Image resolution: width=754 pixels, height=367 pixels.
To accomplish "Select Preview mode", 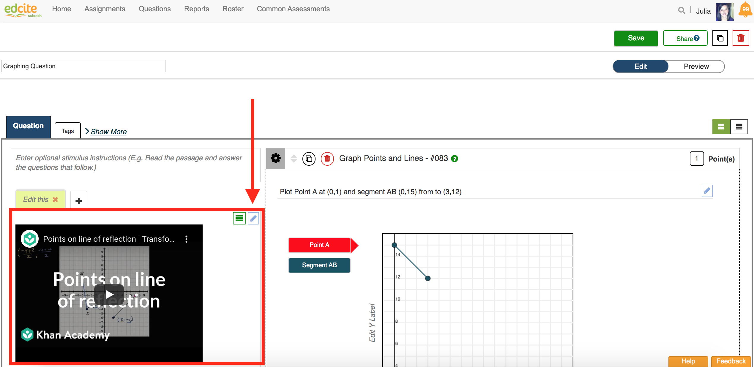I will coord(696,66).
